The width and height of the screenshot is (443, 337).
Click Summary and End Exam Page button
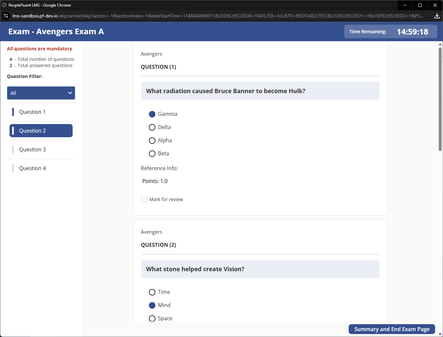[x=392, y=329]
